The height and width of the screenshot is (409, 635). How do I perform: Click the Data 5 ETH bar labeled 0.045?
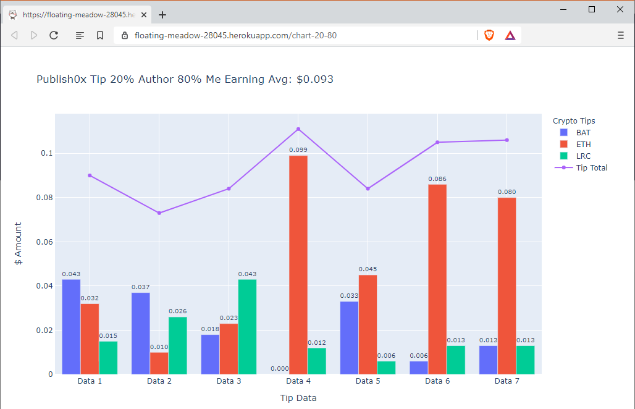click(x=368, y=325)
